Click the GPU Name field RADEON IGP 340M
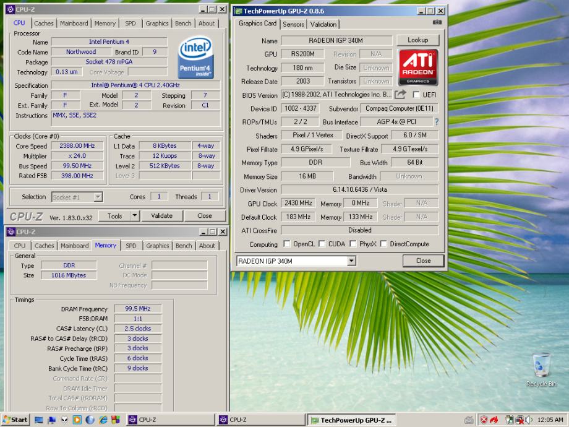 (x=336, y=41)
